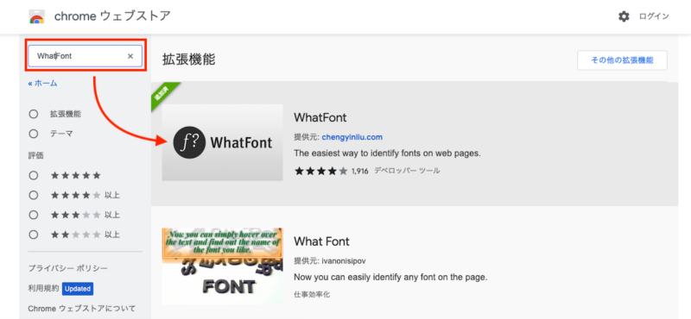Open Chrome ウェブストアについて link
Image resolution: width=691 pixels, height=319 pixels.
tap(81, 309)
